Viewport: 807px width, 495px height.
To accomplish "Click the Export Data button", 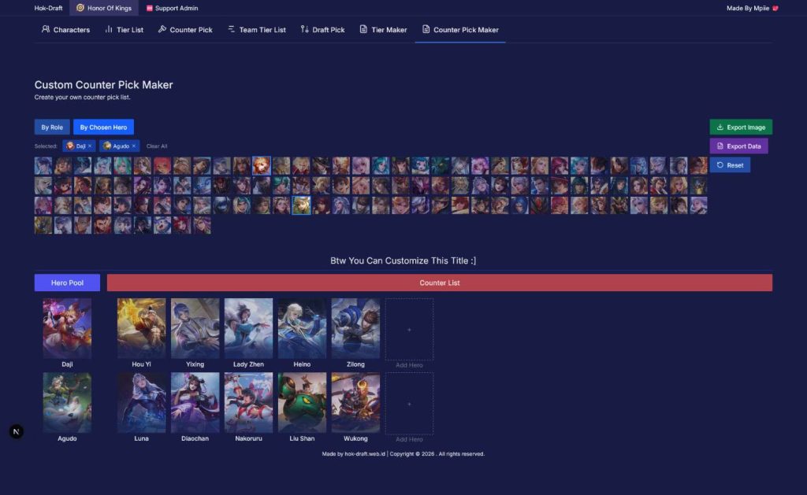I will (x=738, y=146).
